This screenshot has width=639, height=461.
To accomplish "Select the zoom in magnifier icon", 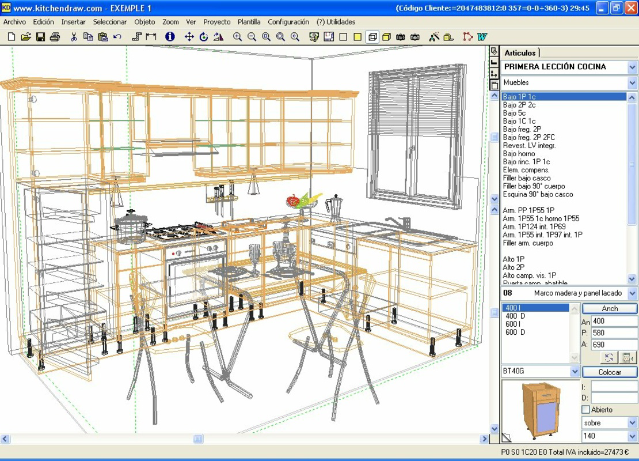I will [237, 36].
